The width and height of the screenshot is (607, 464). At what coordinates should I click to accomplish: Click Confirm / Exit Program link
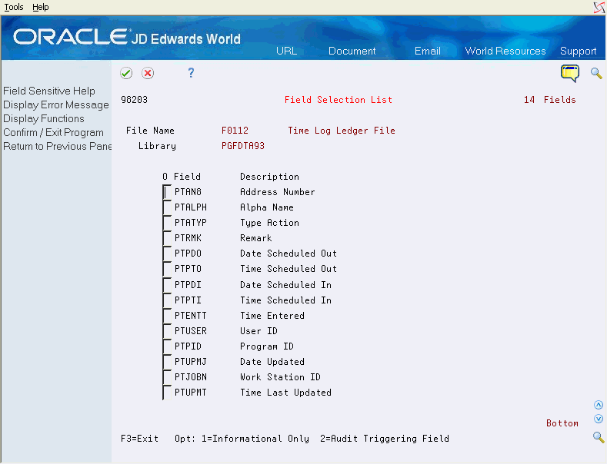(x=53, y=133)
